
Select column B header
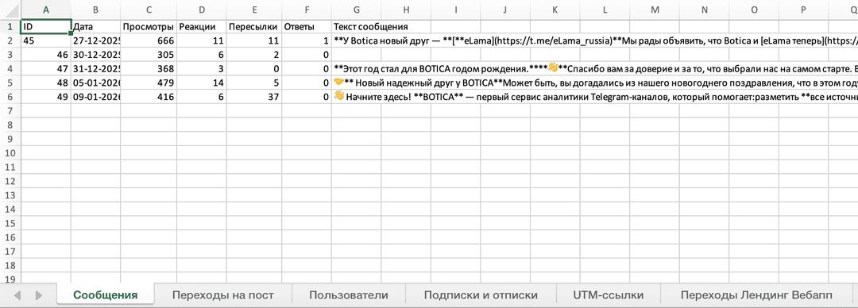[96, 10]
